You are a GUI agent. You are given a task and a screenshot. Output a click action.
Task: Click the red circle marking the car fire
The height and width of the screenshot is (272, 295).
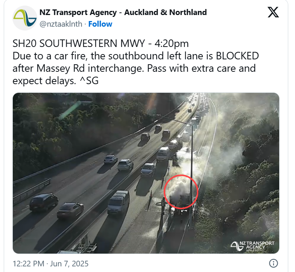point(181,192)
